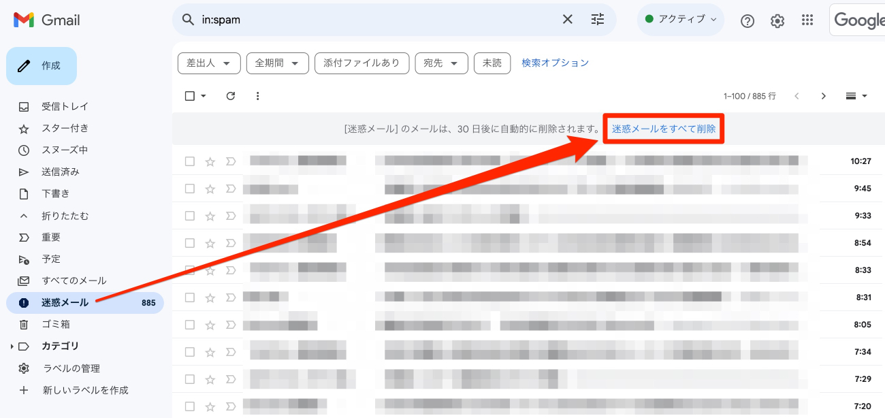Check the second email's checkbox
Viewport: 885px width, 418px height.
point(190,188)
